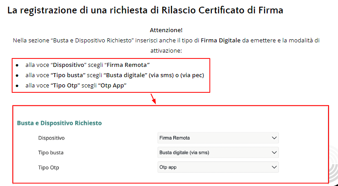Click the page title about Rilascio Certificato di Firma
The height and width of the screenshot is (186, 338).
[x=145, y=10]
